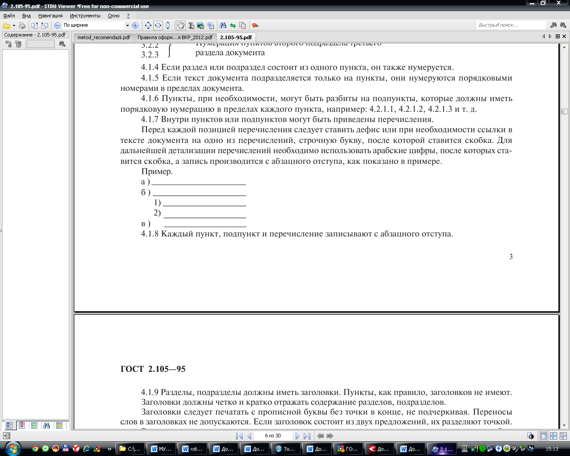Select two-page layout icon
Screen dimensions: 570x456
pyautogui.click(x=554, y=436)
